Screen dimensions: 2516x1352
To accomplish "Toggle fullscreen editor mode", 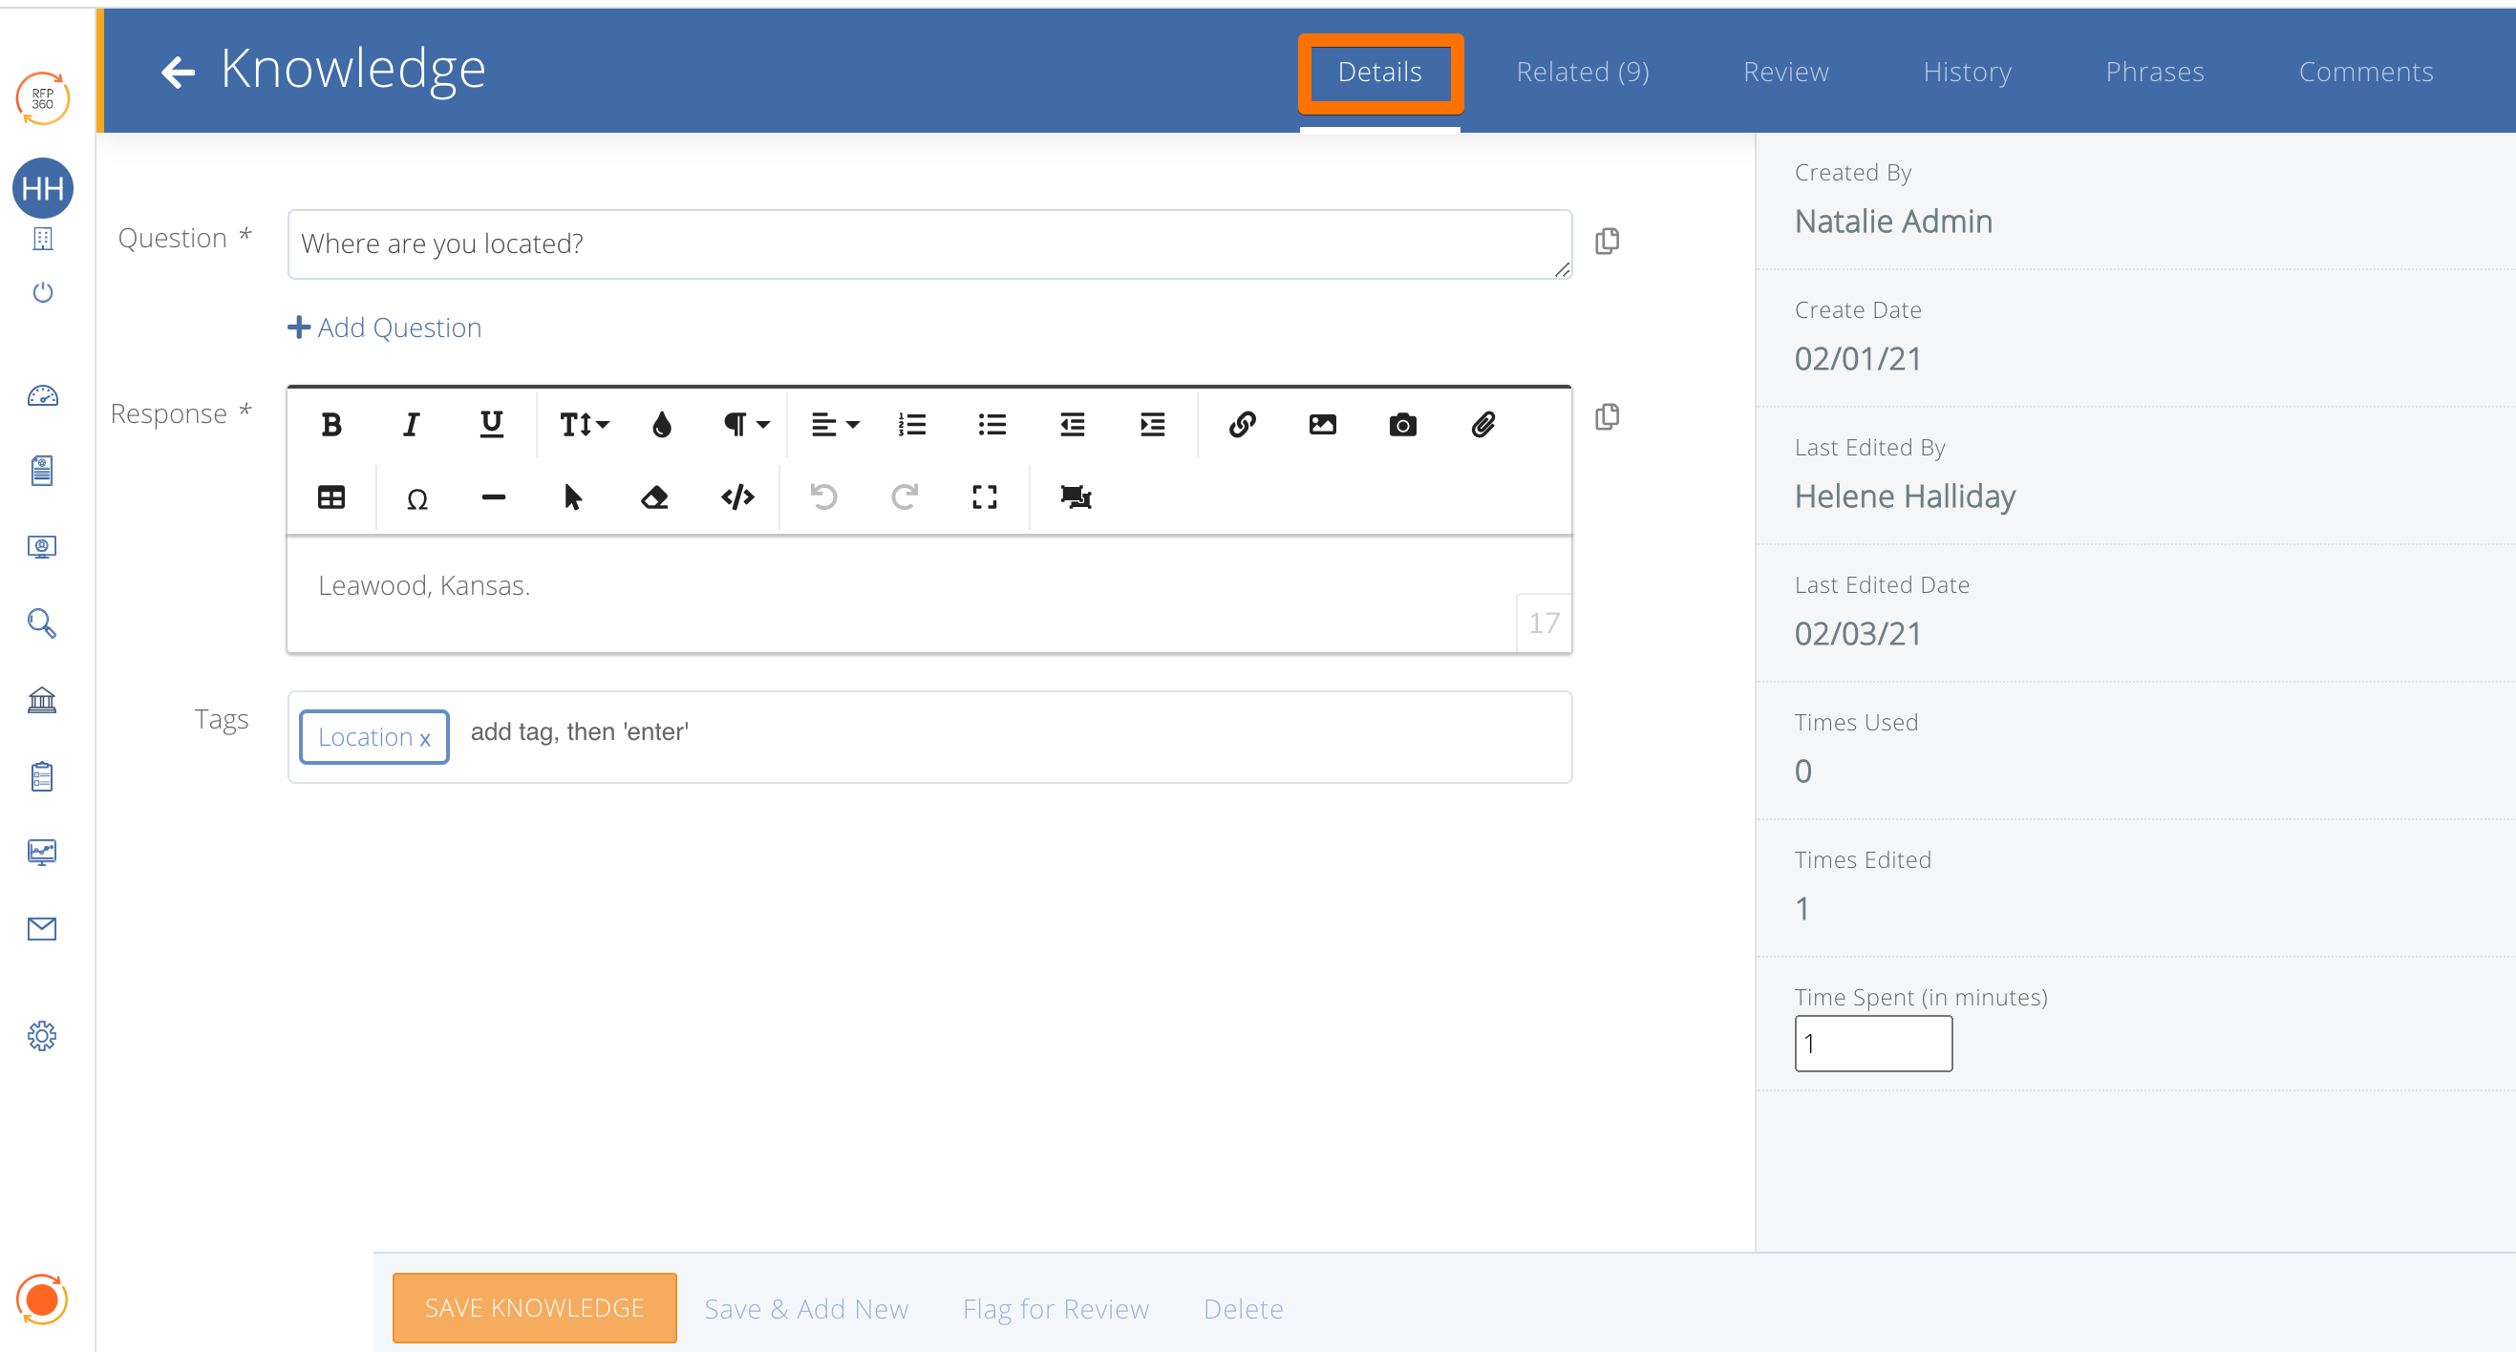I will click(984, 497).
